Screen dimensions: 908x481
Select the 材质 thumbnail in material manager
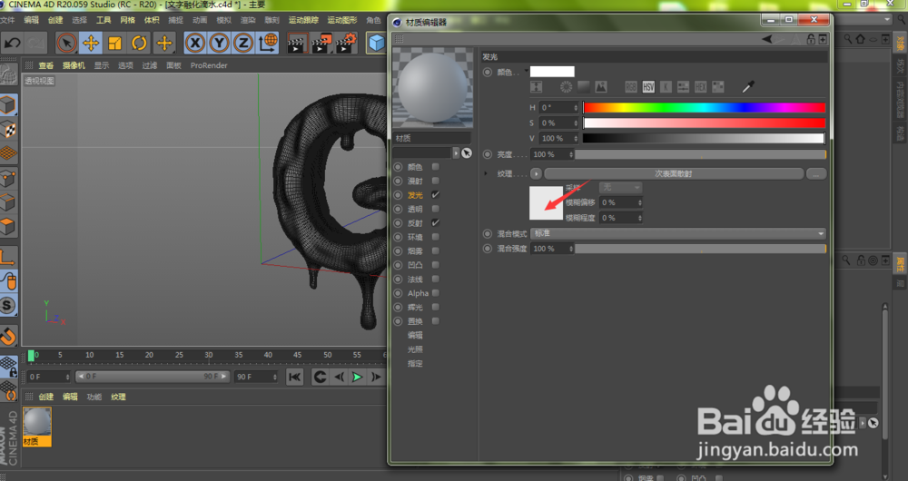[37, 427]
